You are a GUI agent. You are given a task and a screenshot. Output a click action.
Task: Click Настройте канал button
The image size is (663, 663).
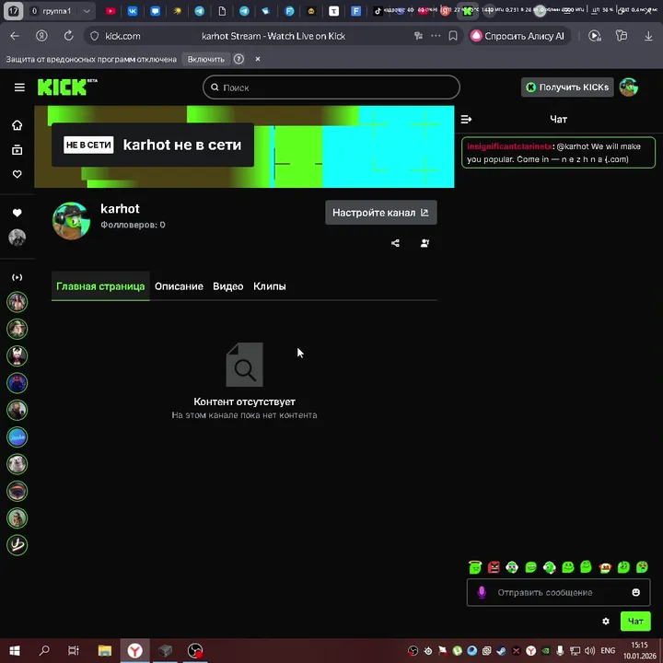tap(381, 213)
